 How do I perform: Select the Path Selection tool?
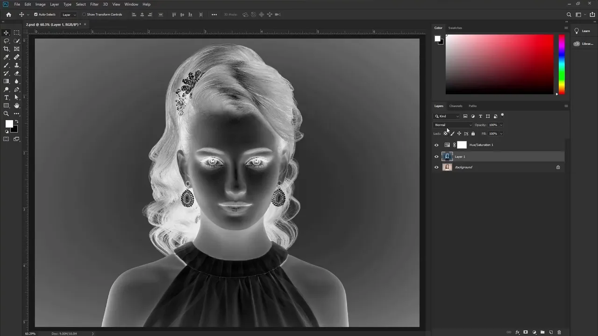point(17,98)
